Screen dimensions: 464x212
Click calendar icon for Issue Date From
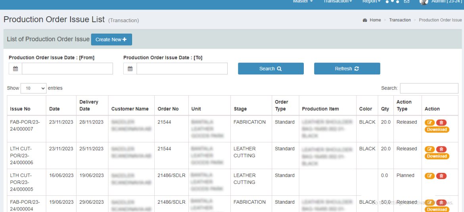coord(15,69)
